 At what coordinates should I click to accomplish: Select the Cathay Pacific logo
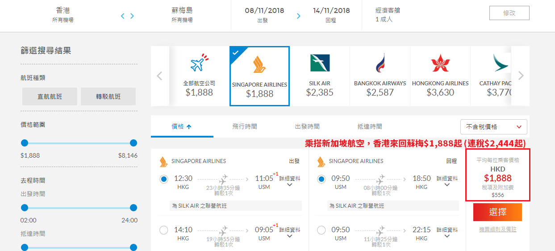pyautogui.click(x=501, y=63)
